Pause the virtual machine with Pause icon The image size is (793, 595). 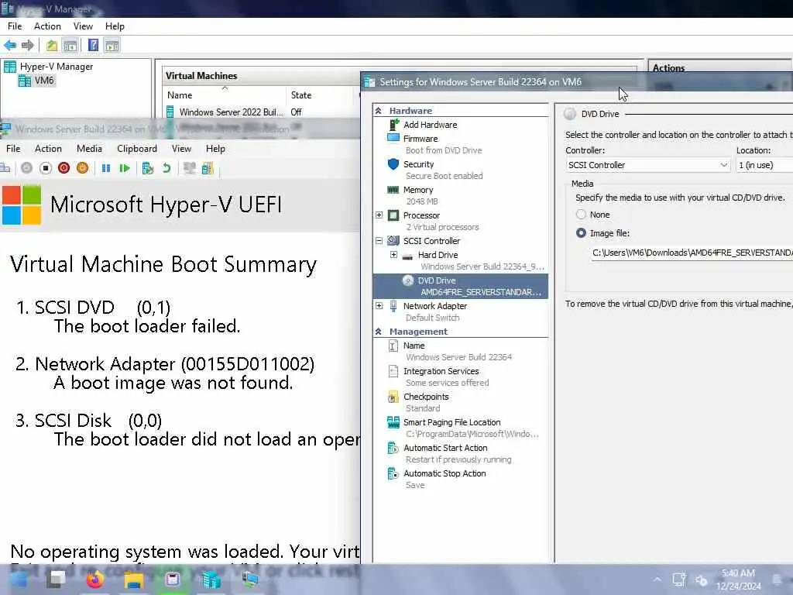[105, 168]
